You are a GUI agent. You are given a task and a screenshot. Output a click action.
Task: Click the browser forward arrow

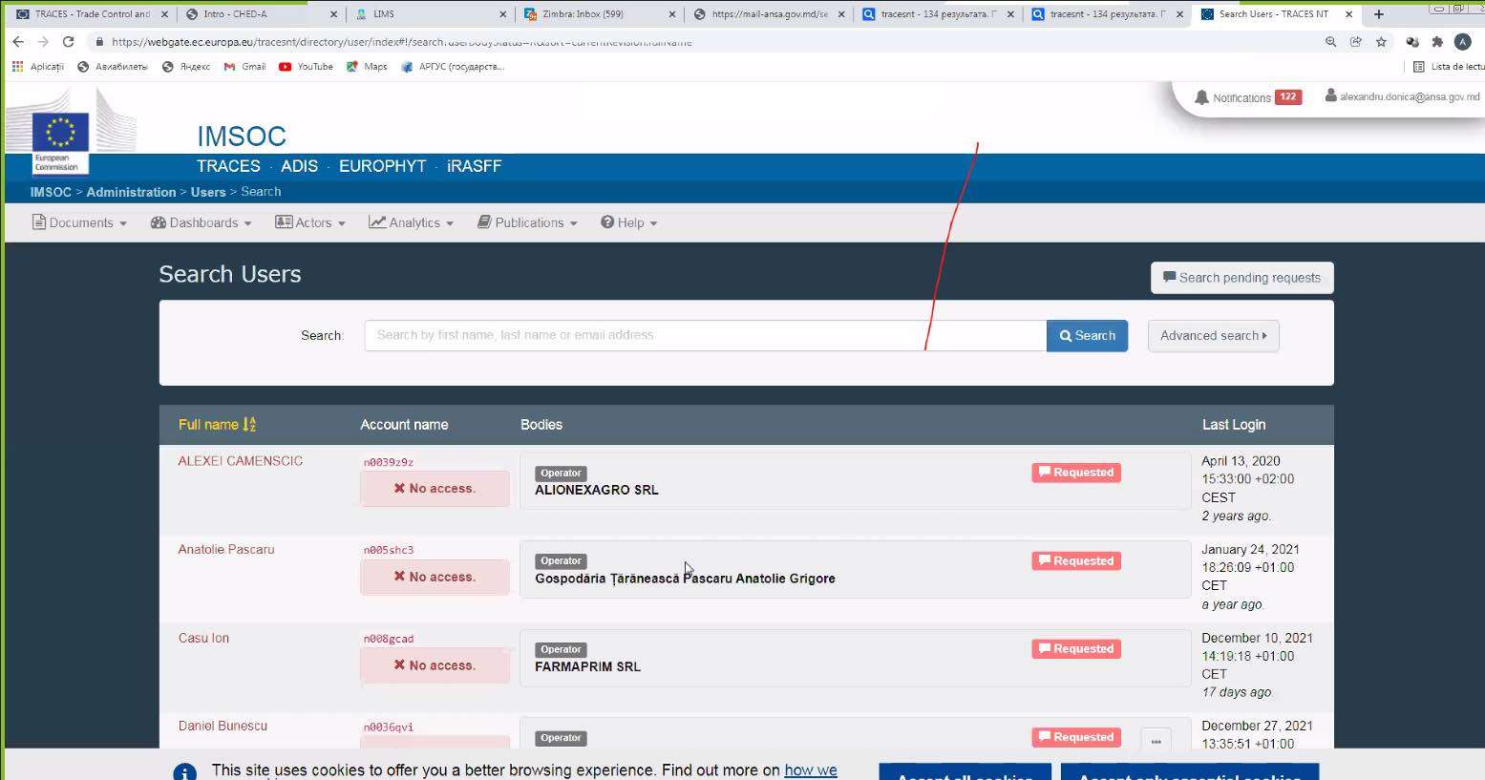tap(43, 42)
